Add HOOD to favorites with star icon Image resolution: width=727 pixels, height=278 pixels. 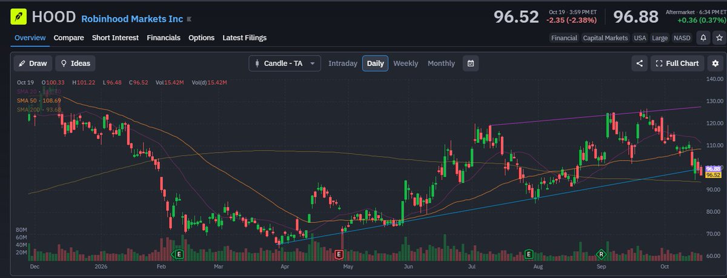pyautogui.click(x=719, y=38)
